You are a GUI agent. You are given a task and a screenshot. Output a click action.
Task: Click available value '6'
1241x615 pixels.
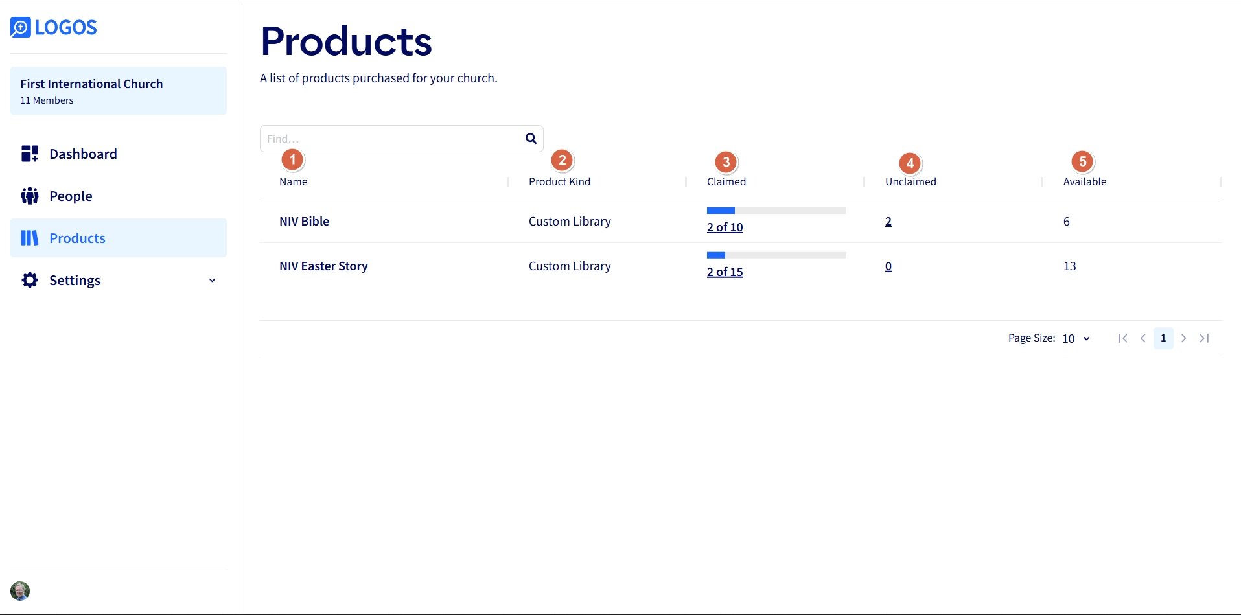coord(1067,222)
